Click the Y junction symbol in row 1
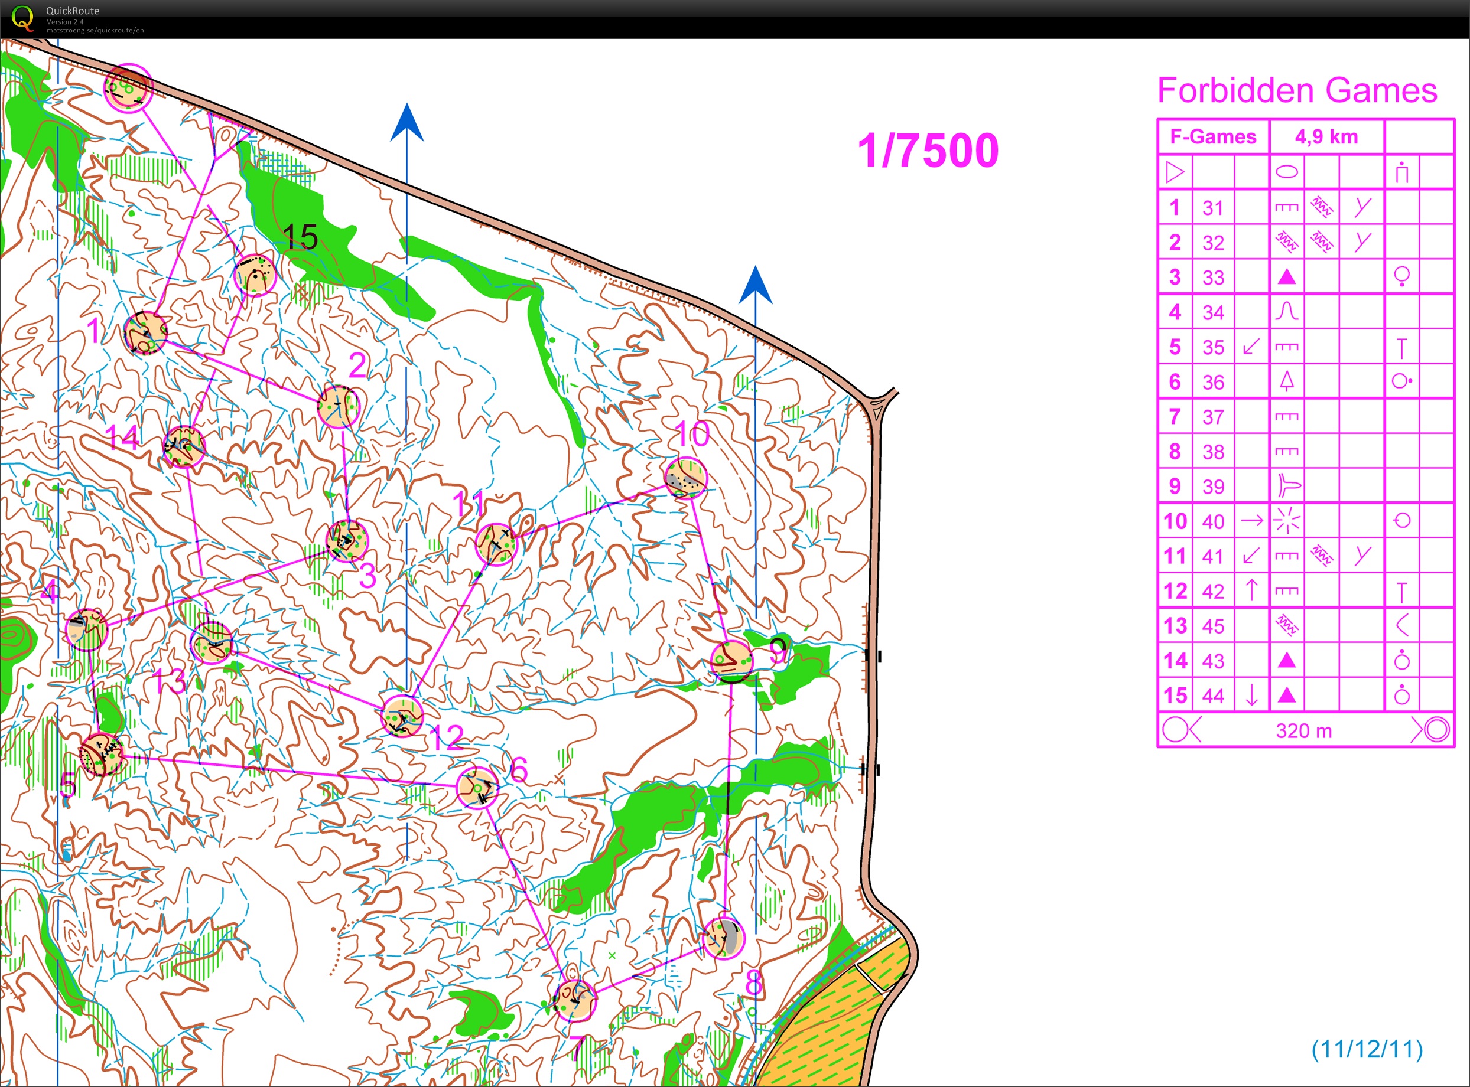Screen dimensions: 1470x1087 [1362, 207]
